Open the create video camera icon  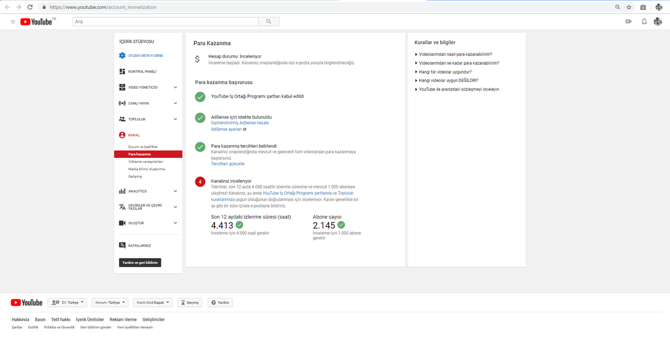(628, 21)
